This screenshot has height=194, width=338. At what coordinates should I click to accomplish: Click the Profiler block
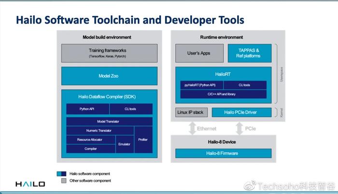pyautogui.click(x=143, y=139)
